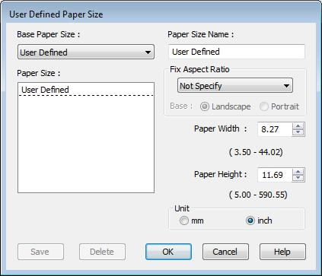Increase Paper Height with up arrow

(298, 172)
